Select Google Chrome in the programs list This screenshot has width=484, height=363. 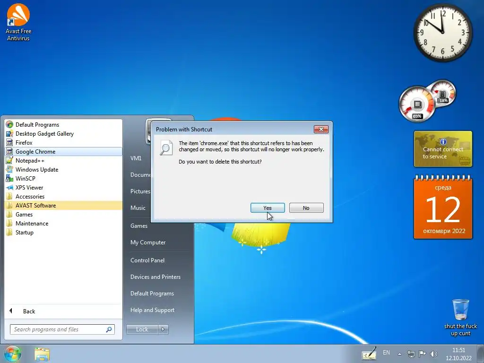[64, 152]
